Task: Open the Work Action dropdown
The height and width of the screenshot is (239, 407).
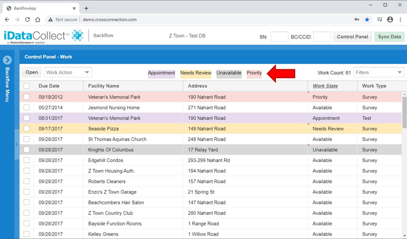Action: [68, 72]
